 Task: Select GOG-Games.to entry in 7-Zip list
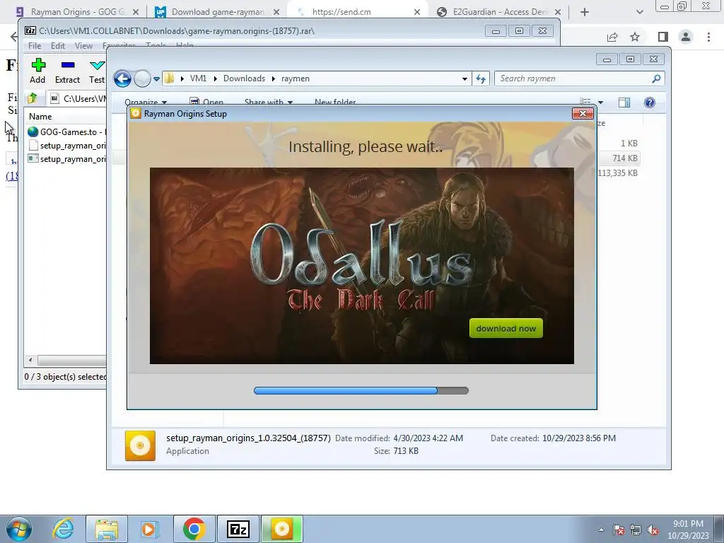67,132
